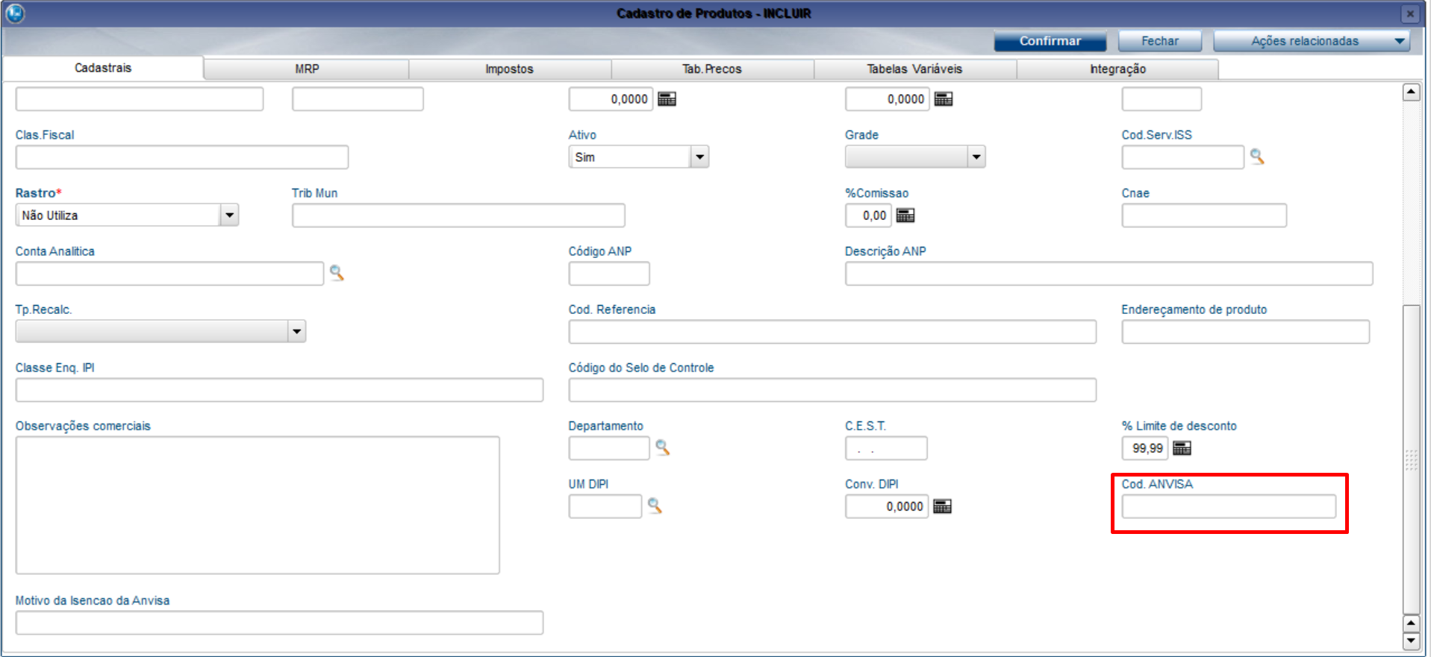Image resolution: width=1431 pixels, height=657 pixels.
Task: Click the Cod. Referencia input field
Action: click(x=832, y=332)
